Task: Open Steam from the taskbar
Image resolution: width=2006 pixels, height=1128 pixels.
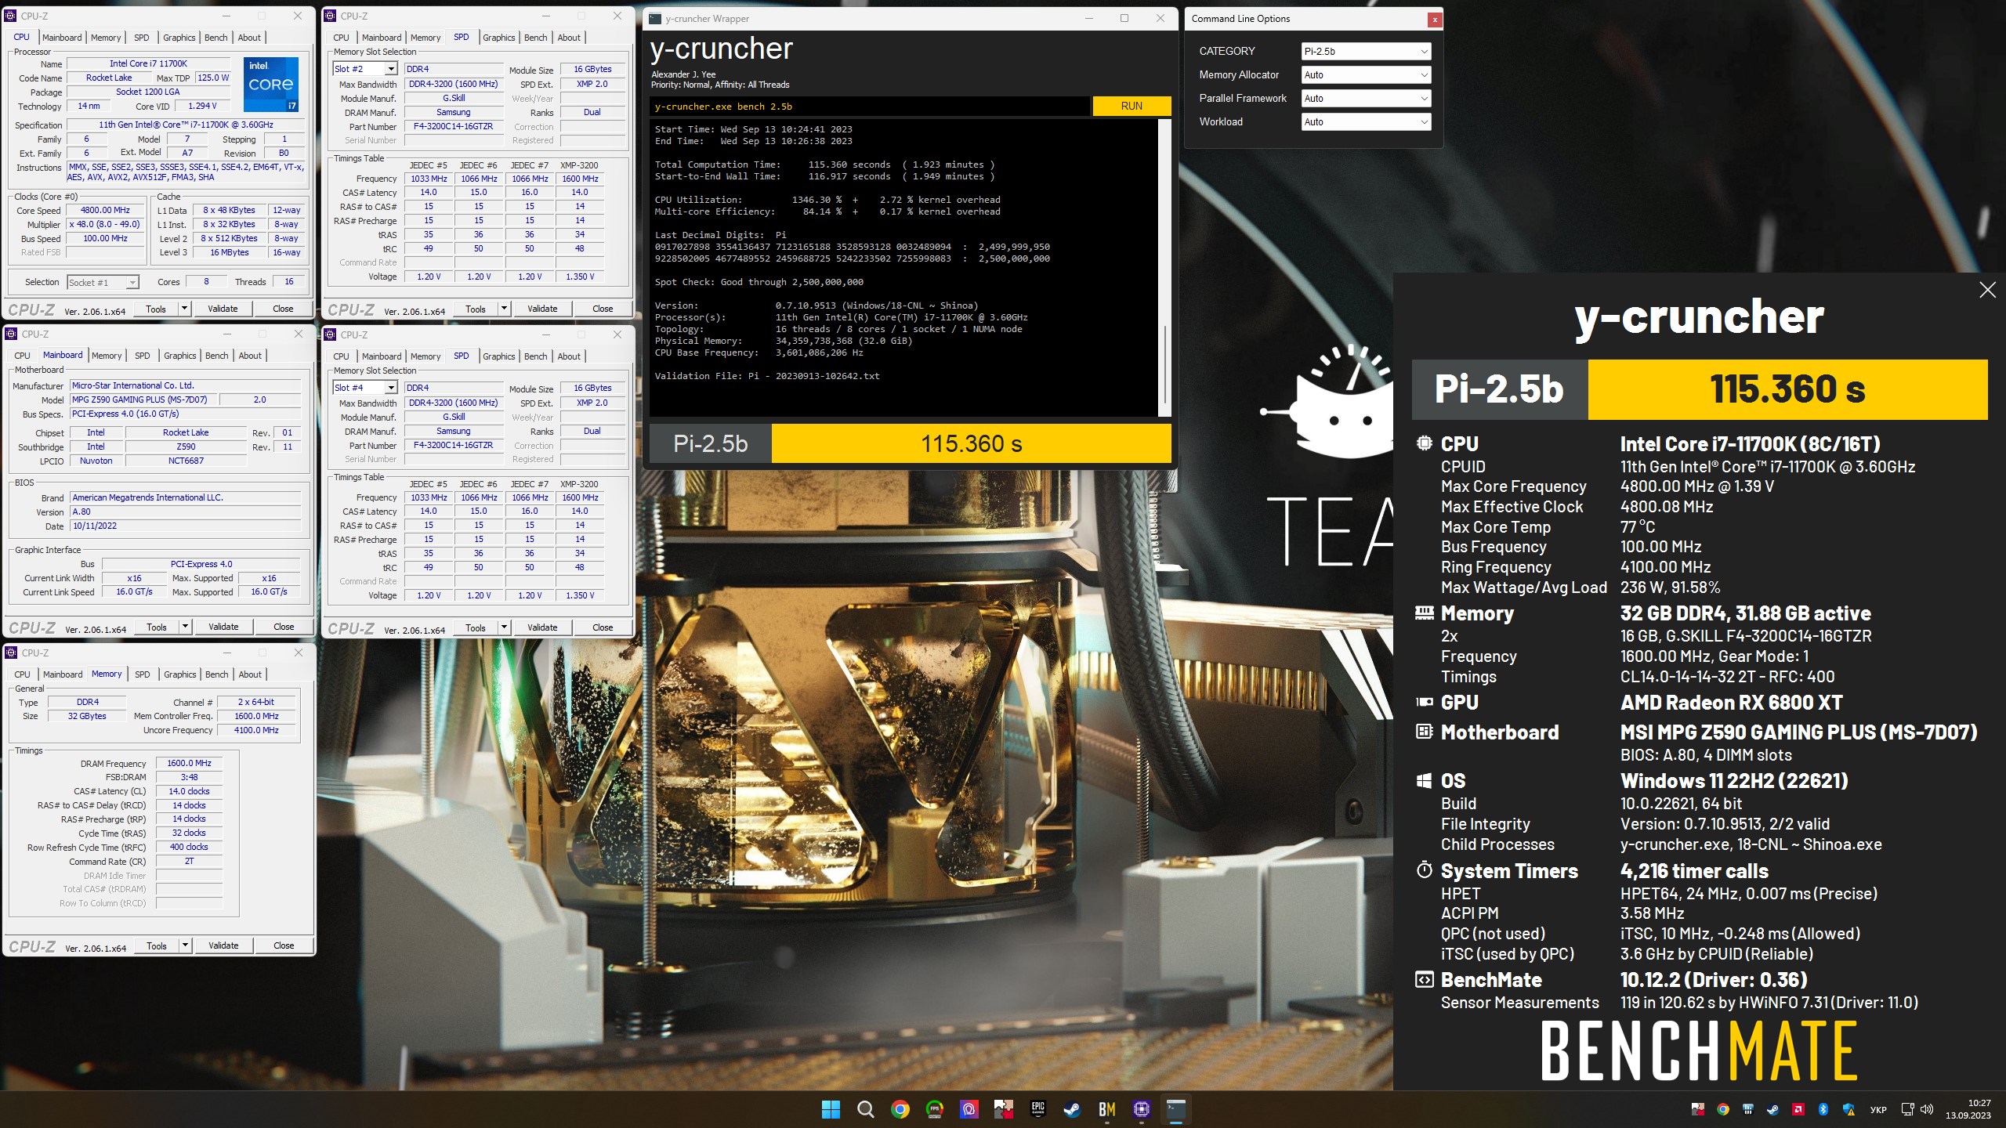Action: click(x=1073, y=1109)
